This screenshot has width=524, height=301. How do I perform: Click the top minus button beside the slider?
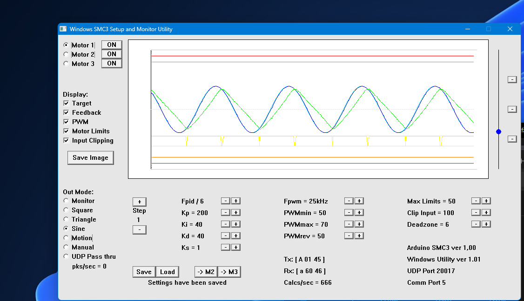click(512, 79)
